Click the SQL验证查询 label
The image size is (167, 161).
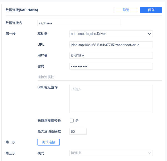pyautogui.click(x=48, y=87)
